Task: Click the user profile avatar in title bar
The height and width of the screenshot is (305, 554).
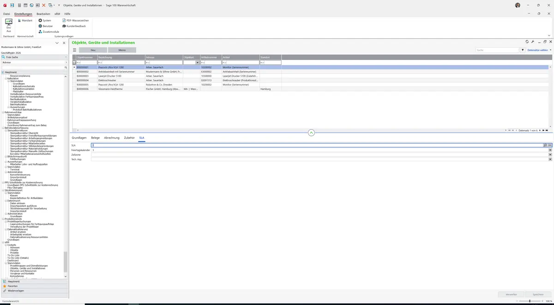Action: tap(518, 5)
